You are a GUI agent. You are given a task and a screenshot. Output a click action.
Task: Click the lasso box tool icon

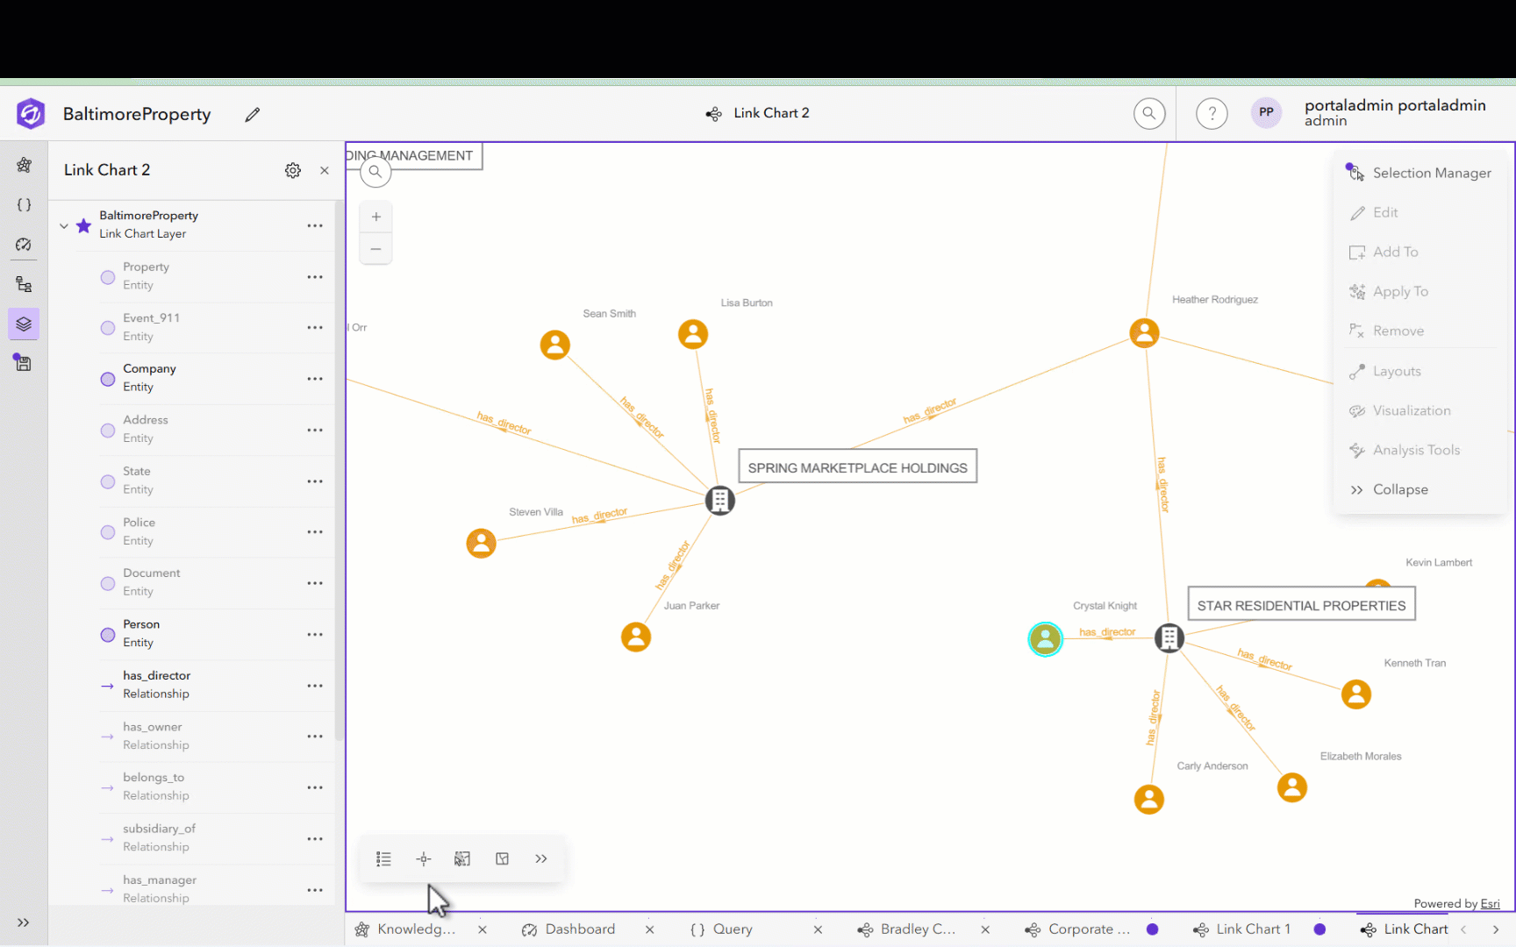[x=502, y=858]
